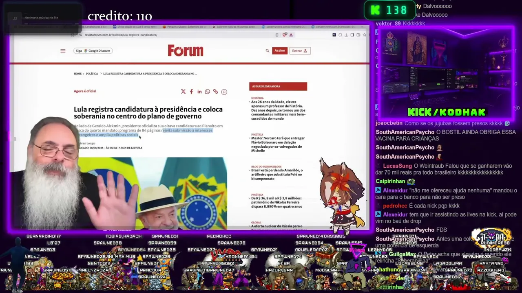
Task: Click the Entrar login button
Action: click(x=300, y=51)
